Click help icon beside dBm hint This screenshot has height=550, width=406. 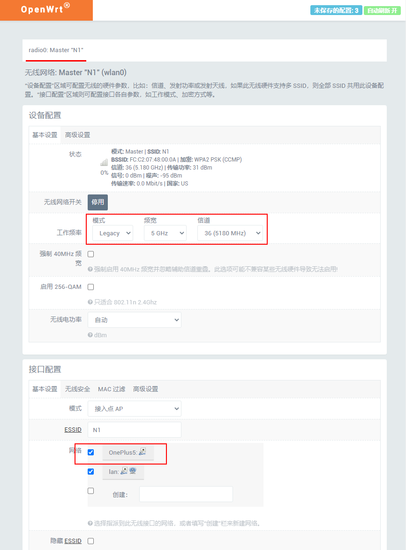[x=90, y=335]
